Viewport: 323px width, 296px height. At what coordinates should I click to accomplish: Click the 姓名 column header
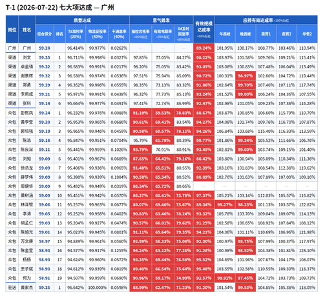[x=26, y=30]
